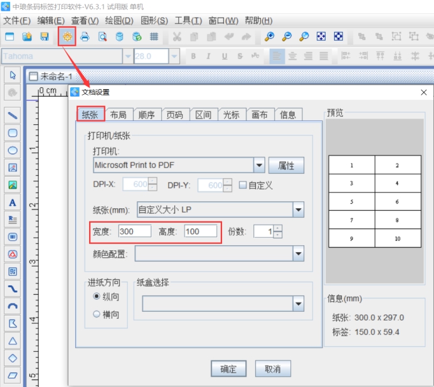The width and height of the screenshot is (434, 387).
Task: Select the text tool (A icon)
Action: pyautogui.click(x=13, y=203)
